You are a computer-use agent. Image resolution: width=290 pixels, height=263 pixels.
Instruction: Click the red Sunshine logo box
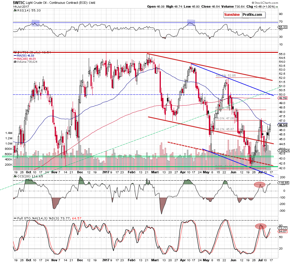tap(232, 15)
